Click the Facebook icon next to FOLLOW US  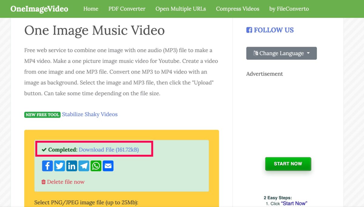[249, 30]
